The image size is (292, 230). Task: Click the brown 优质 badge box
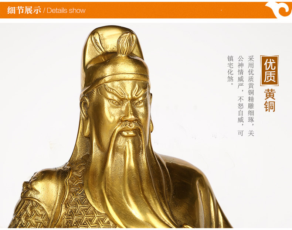[x=269, y=71]
